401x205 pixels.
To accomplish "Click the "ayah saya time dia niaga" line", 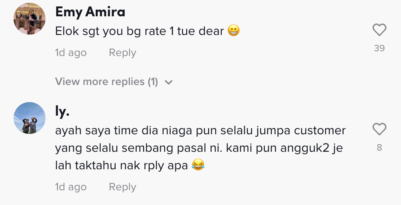I will tap(200, 130).
